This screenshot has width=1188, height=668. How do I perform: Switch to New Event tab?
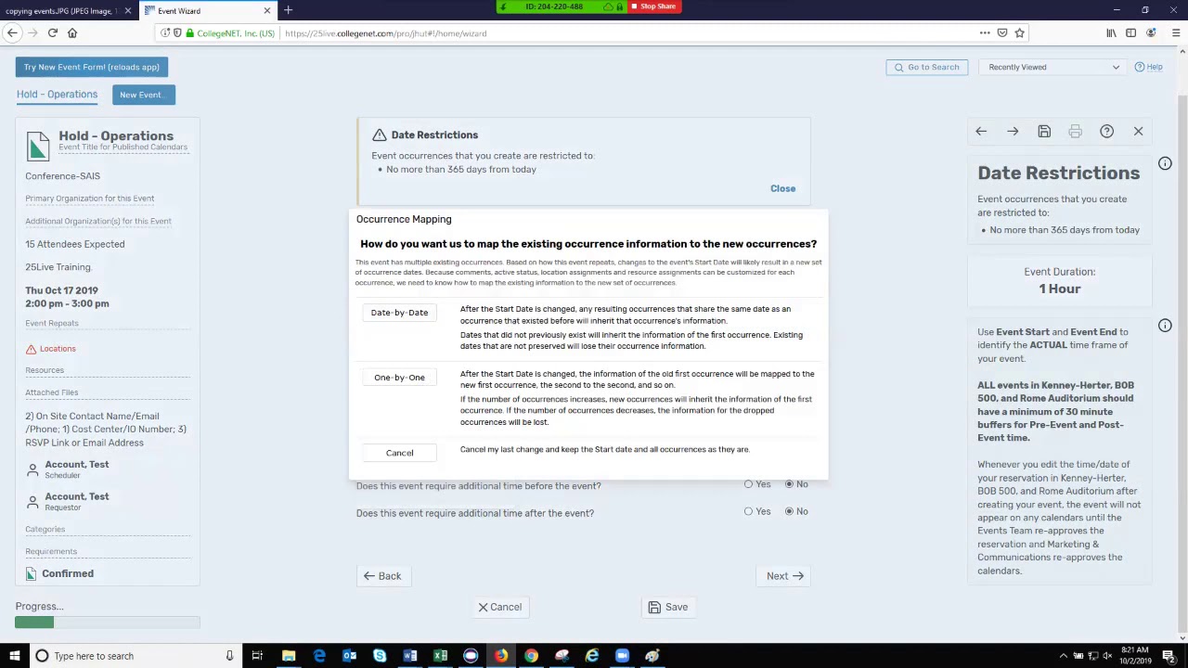pos(144,95)
